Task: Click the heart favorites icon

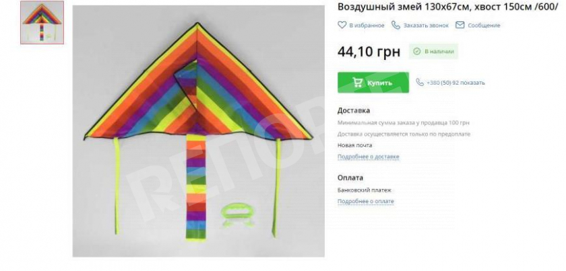Action: click(x=342, y=26)
